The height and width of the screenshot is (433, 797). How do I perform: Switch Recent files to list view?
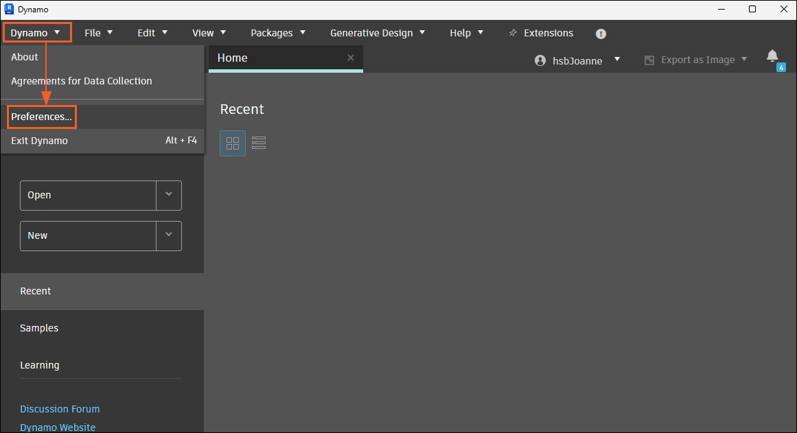click(259, 143)
